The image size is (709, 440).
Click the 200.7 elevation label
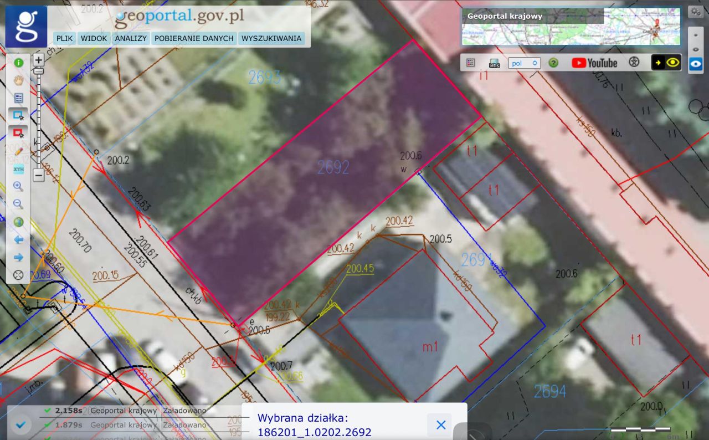[281, 366]
